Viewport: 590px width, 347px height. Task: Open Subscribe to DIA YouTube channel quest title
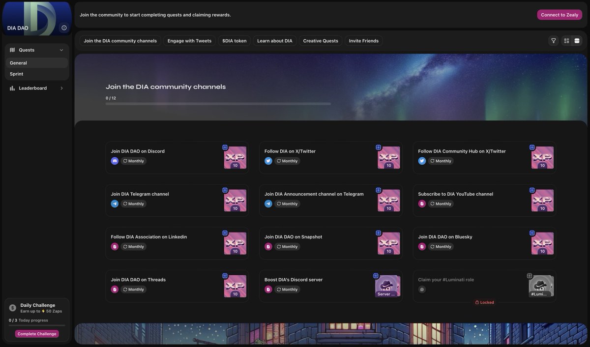(455, 194)
